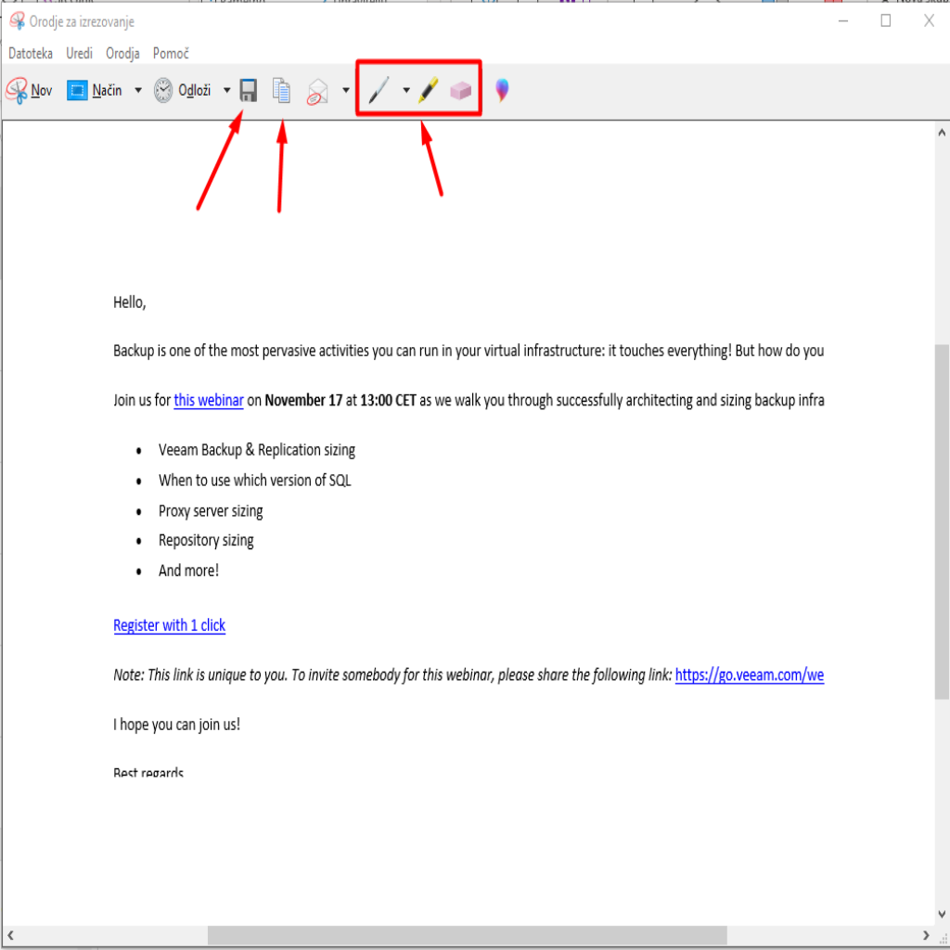
Task: Open the Pen options dropdown arrow
Action: click(x=405, y=90)
